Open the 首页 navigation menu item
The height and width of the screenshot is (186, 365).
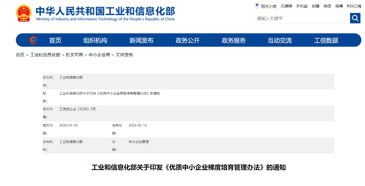(55, 40)
